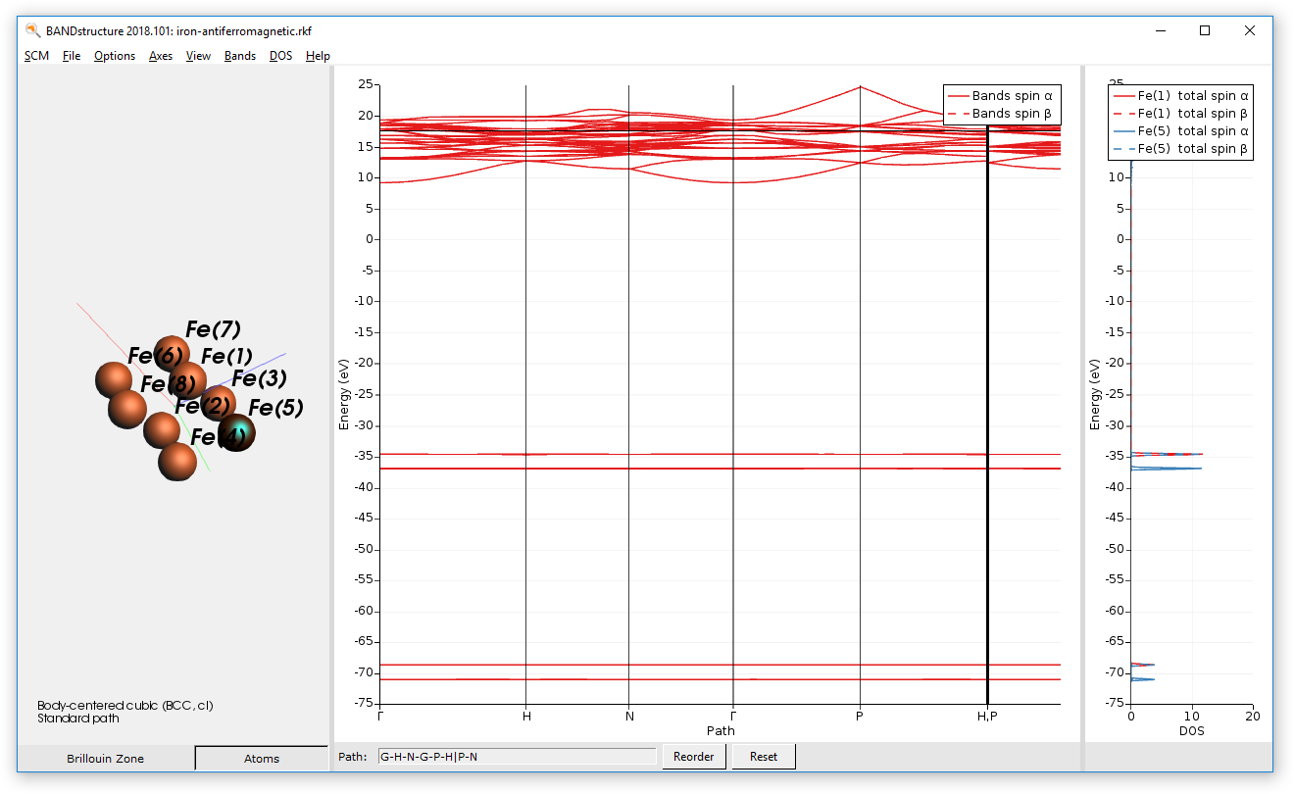Open the SCM menu

pyautogui.click(x=36, y=56)
